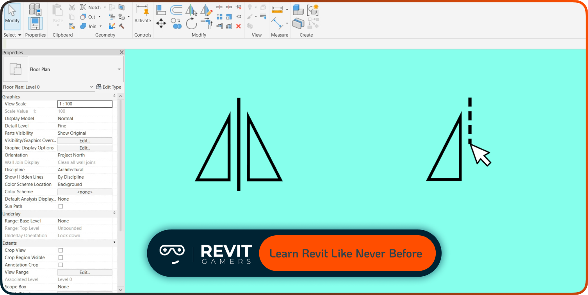The height and width of the screenshot is (295, 588).
Task: Collapse the Graphics section
Action: point(114,96)
